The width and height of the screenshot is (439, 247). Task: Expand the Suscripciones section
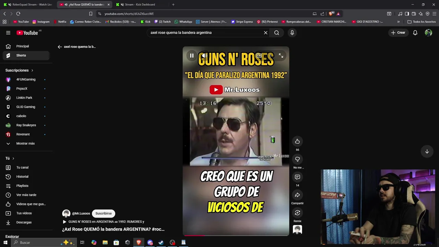(x=20, y=70)
